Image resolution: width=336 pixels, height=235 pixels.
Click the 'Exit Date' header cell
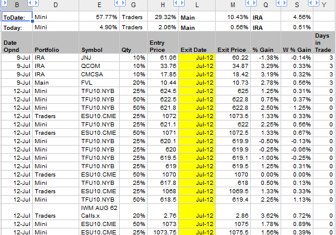[x=197, y=42]
